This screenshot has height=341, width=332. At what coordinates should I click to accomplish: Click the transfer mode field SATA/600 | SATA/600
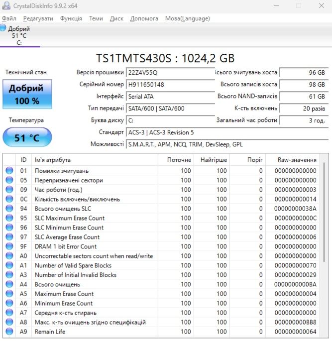pos(170,109)
